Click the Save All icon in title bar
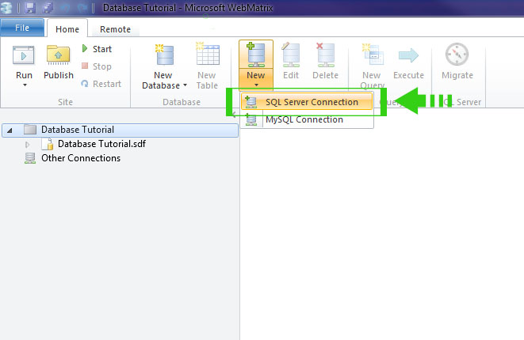This screenshot has height=340, width=524. (48, 8)
